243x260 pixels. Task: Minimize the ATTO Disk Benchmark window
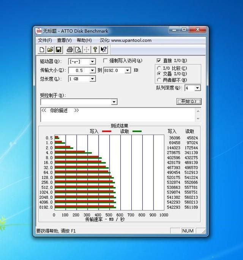tap(174, 30)
